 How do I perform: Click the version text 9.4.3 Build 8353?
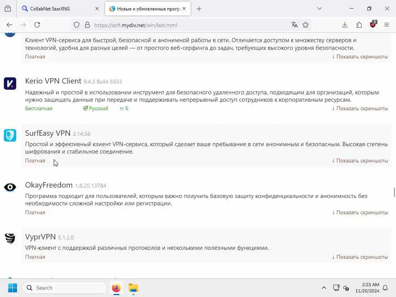(103, 82)
